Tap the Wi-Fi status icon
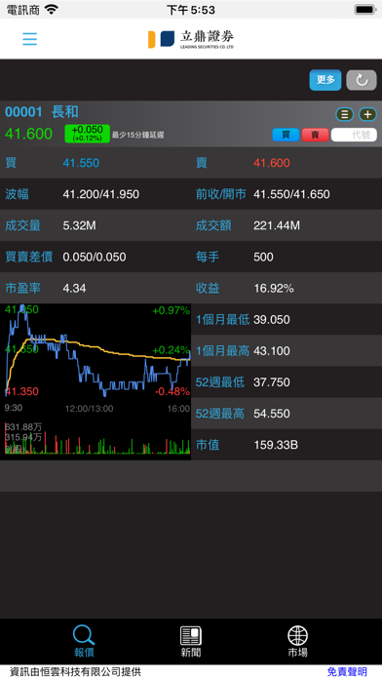The image size is (382, 679). tap(52, 9)
